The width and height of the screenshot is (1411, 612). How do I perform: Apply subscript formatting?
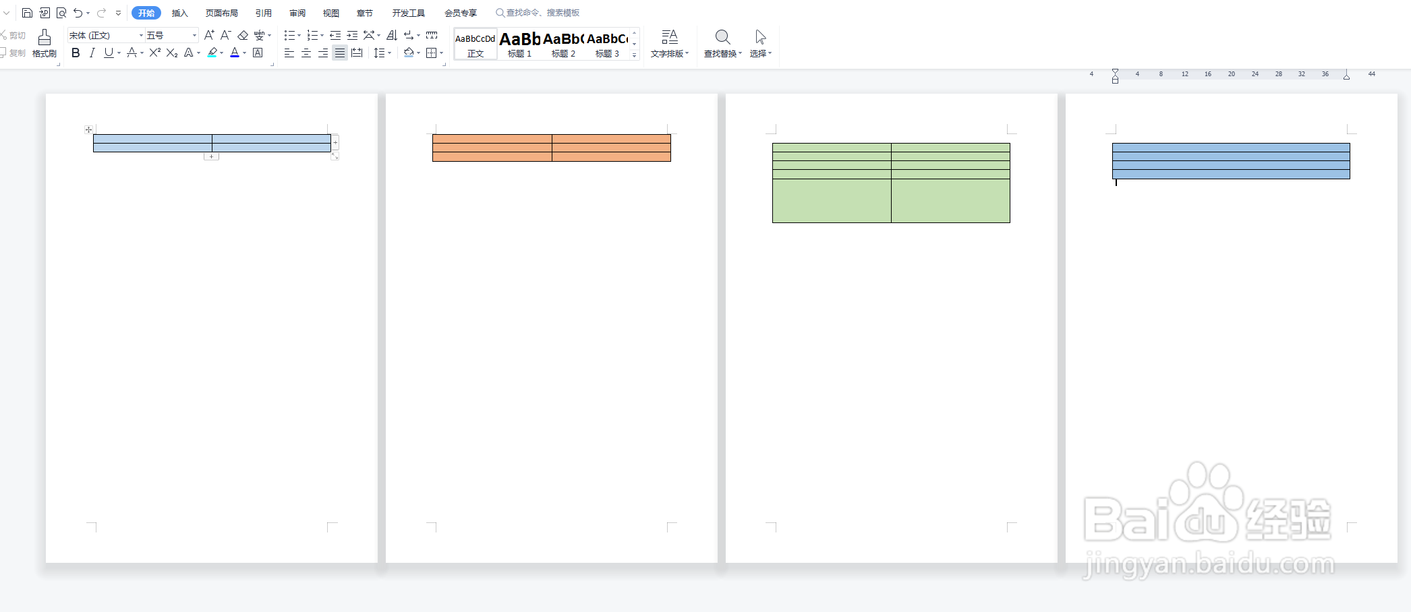[x=172, y=53]
